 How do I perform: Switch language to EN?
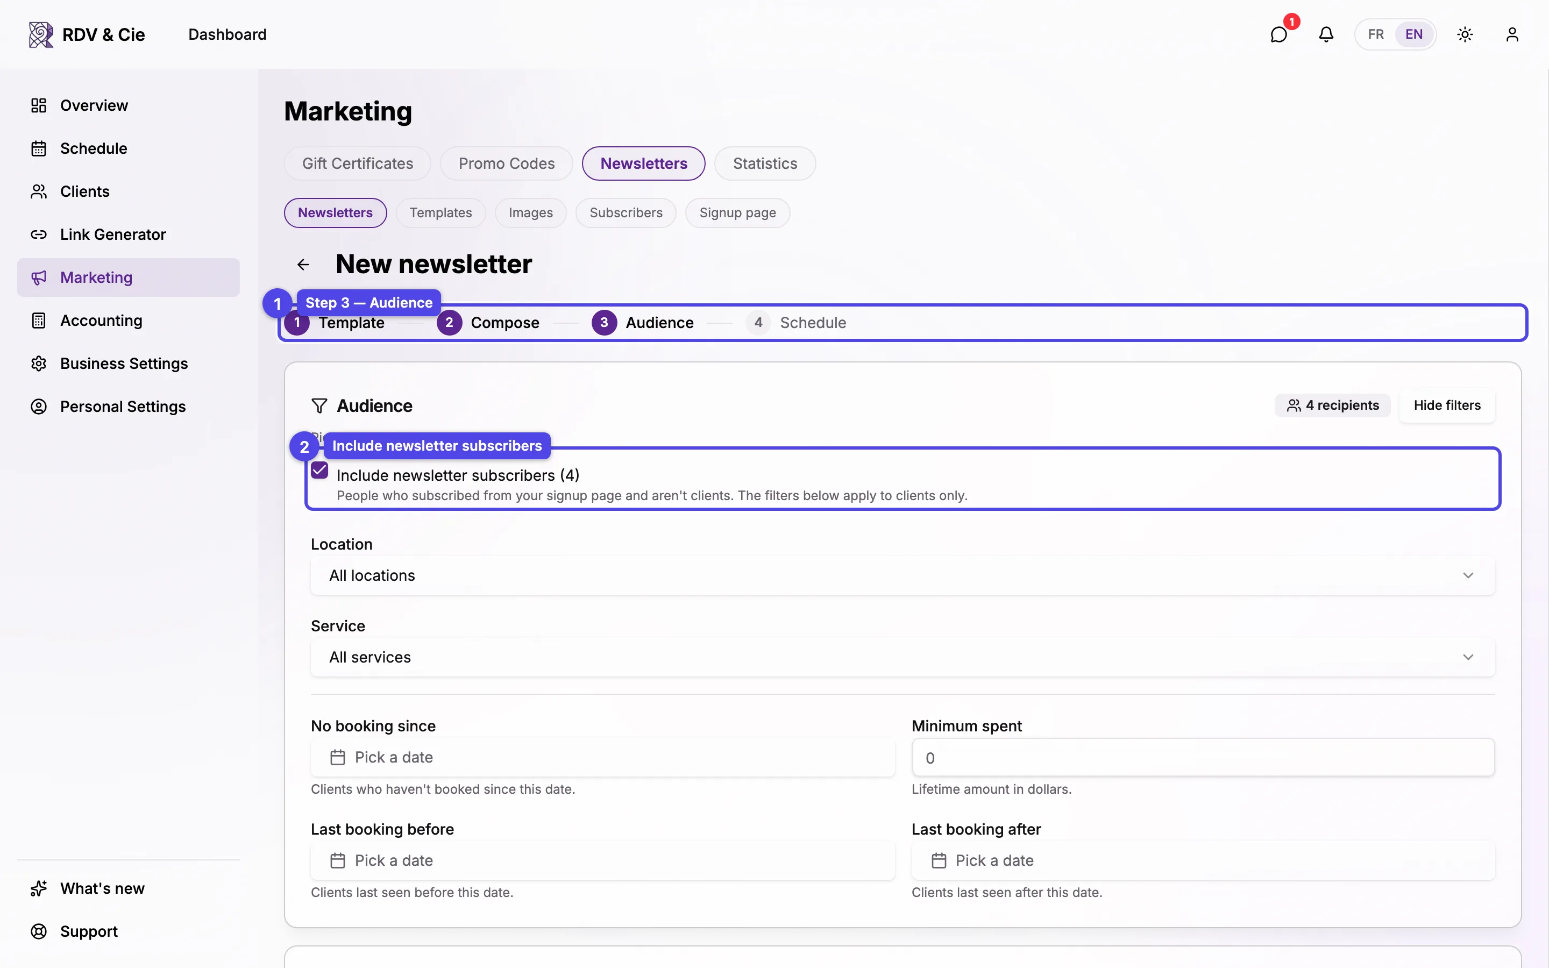(x=1414, y=34)
